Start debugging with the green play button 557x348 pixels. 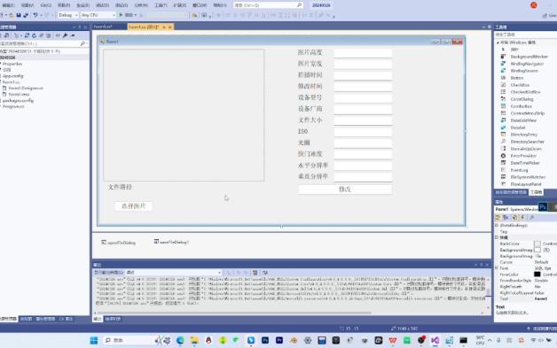coord(121,15)
